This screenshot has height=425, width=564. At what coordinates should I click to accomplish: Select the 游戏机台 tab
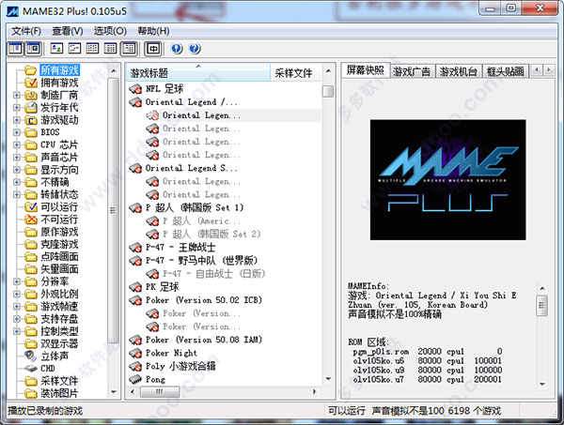tap(459, 71)
